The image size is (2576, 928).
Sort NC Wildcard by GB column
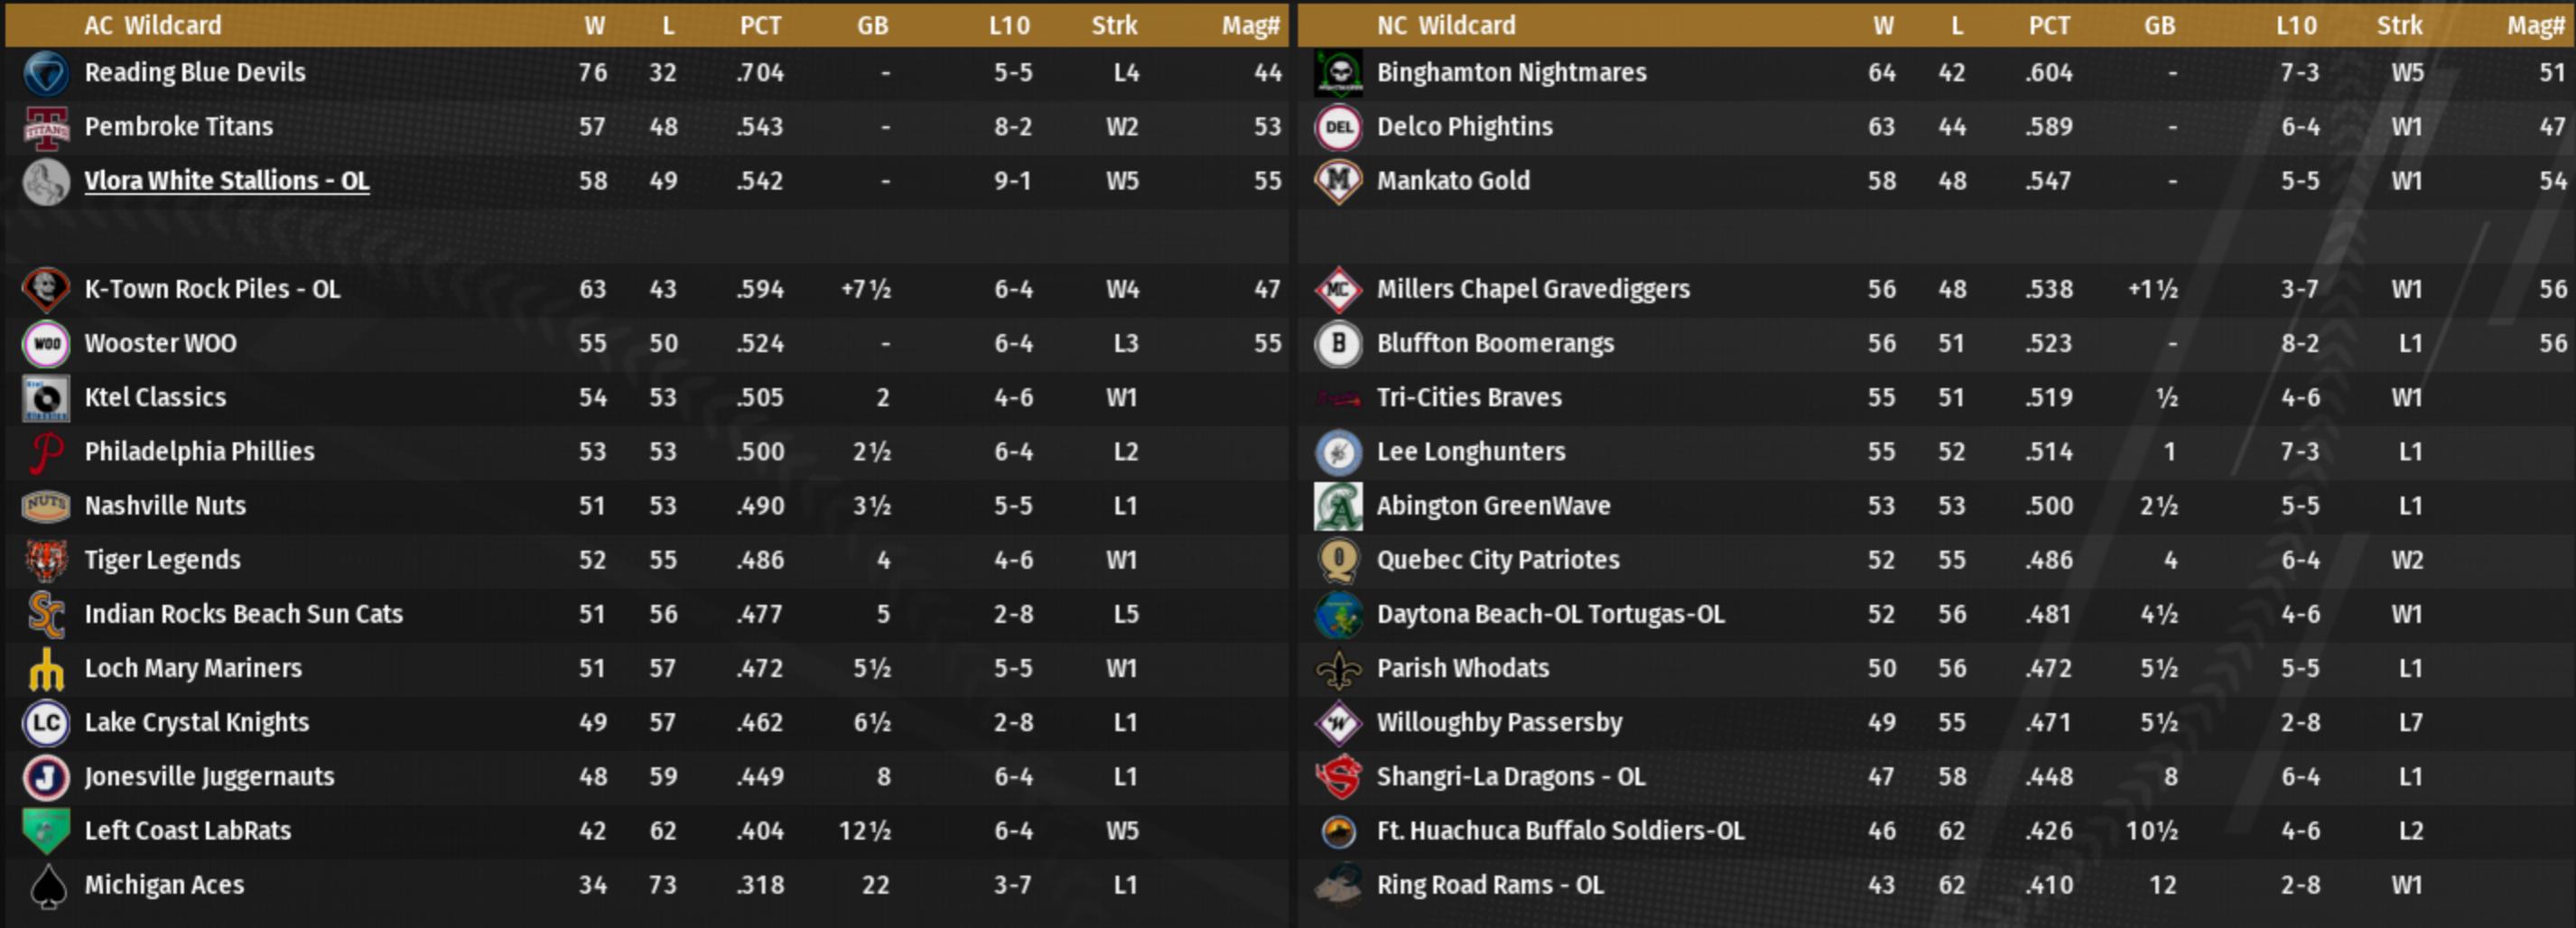coord(2159,25)
